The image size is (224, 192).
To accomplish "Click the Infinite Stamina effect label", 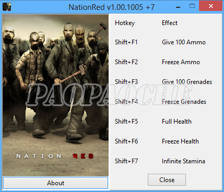I will pos(183,161).
